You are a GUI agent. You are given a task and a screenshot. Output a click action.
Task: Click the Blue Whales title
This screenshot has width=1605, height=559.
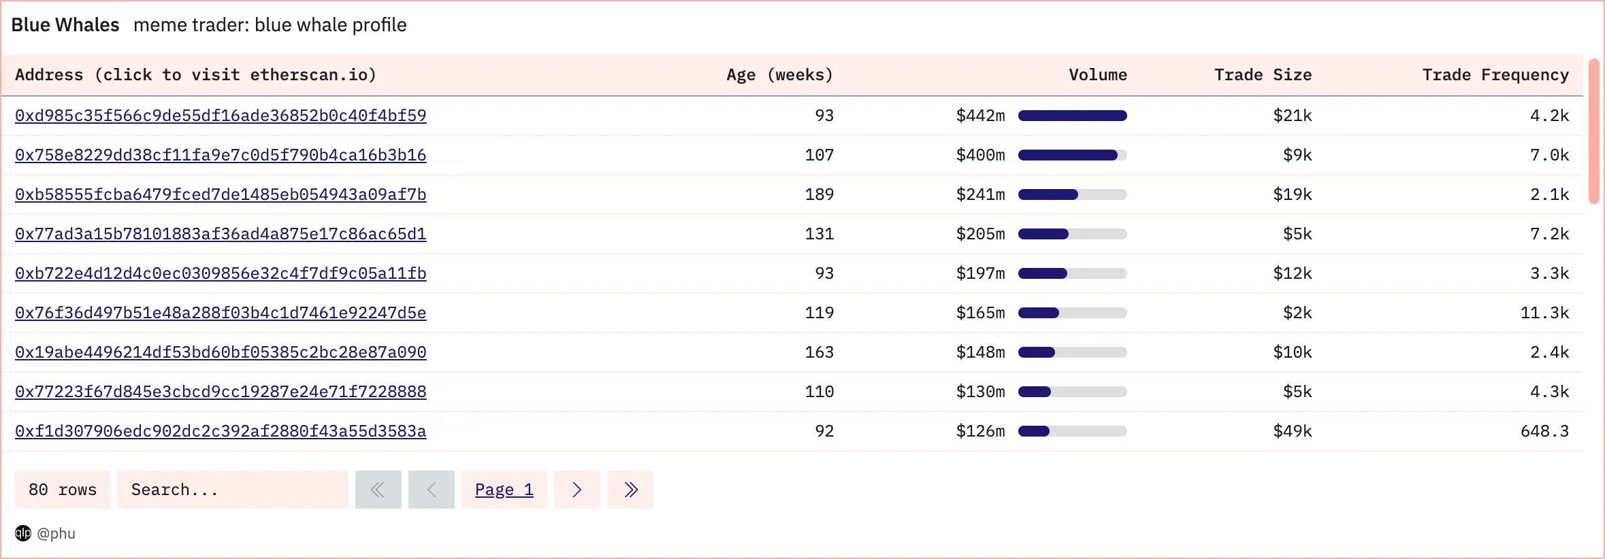click(65, 25)
